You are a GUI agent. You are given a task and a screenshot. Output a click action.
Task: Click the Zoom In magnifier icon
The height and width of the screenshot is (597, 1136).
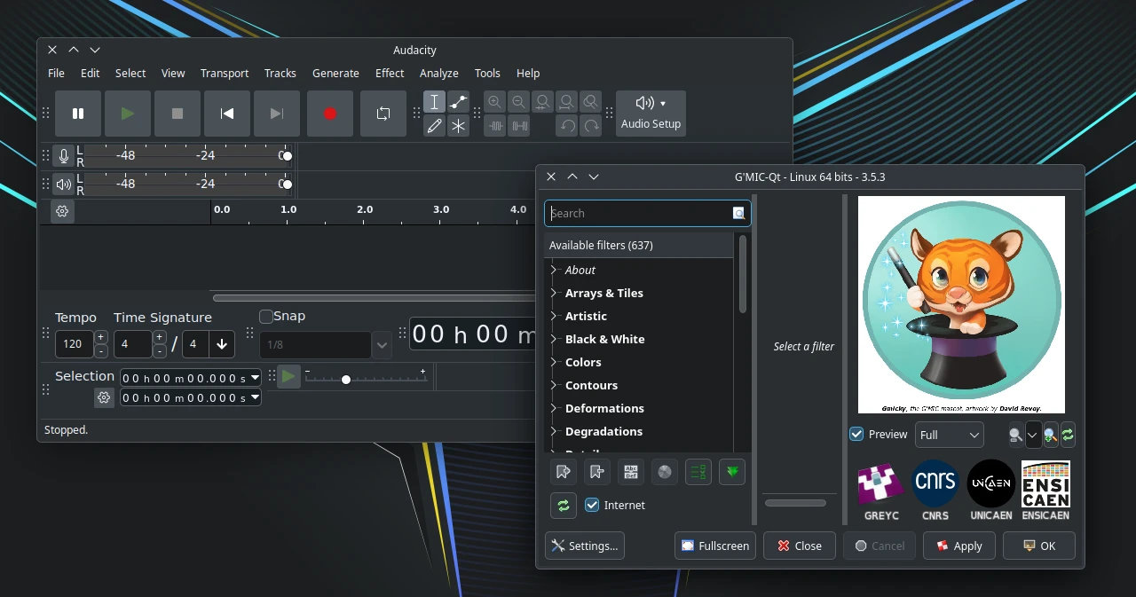pyautogui.click(x=495, y=102)
